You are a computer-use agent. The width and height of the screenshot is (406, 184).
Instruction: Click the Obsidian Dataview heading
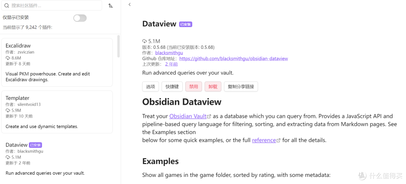coord(182,102)
